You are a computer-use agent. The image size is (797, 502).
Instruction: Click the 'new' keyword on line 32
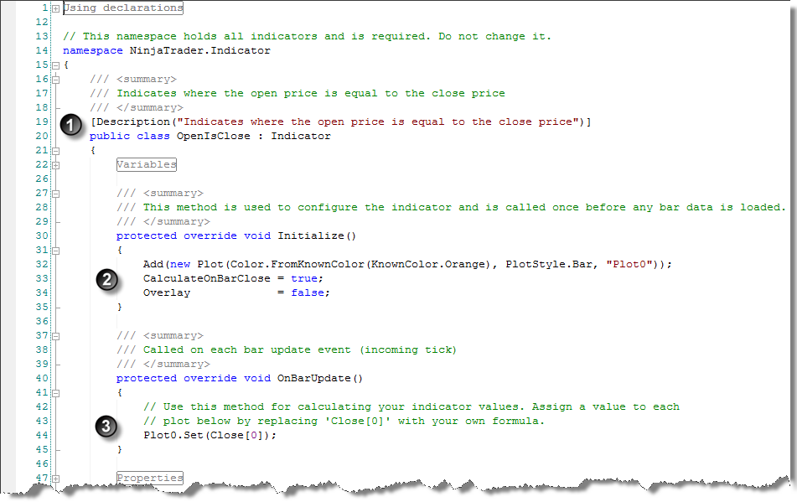[x=180, y=264]
